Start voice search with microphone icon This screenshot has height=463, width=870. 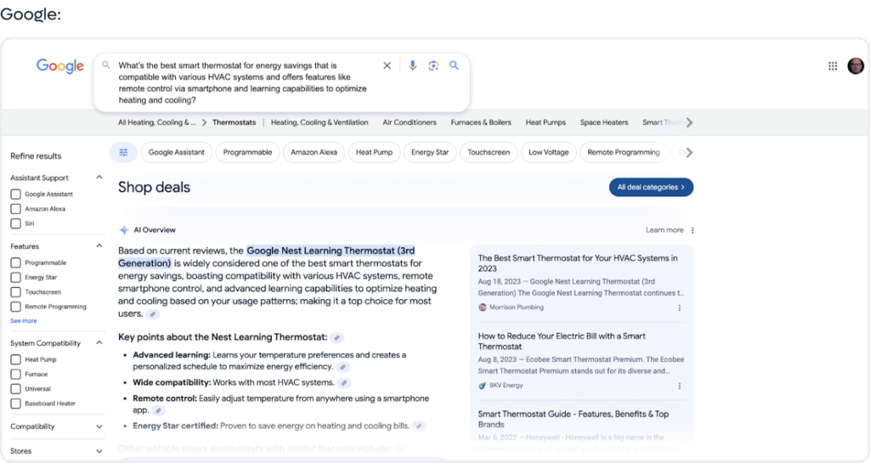coord(412,65)
